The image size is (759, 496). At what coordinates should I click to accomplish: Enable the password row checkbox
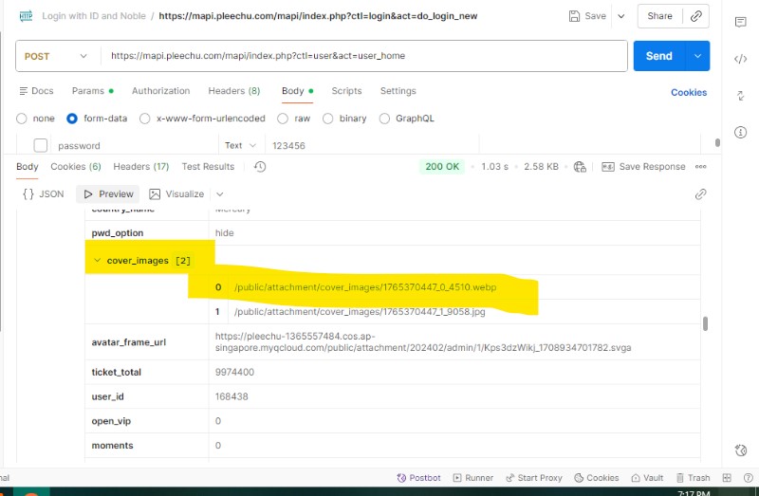click(41, 146)
